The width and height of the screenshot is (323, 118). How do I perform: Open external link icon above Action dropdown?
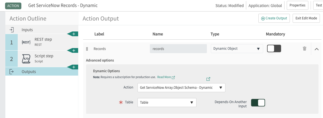[208, 79]
